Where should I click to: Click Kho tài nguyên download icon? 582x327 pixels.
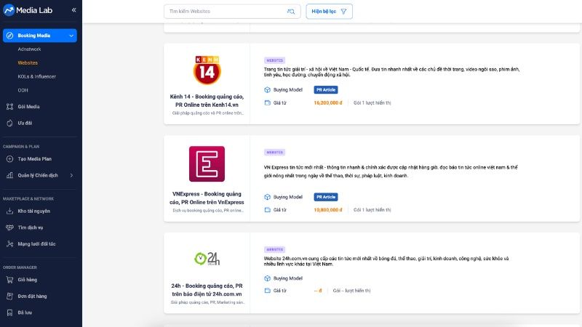click(9, 211)
